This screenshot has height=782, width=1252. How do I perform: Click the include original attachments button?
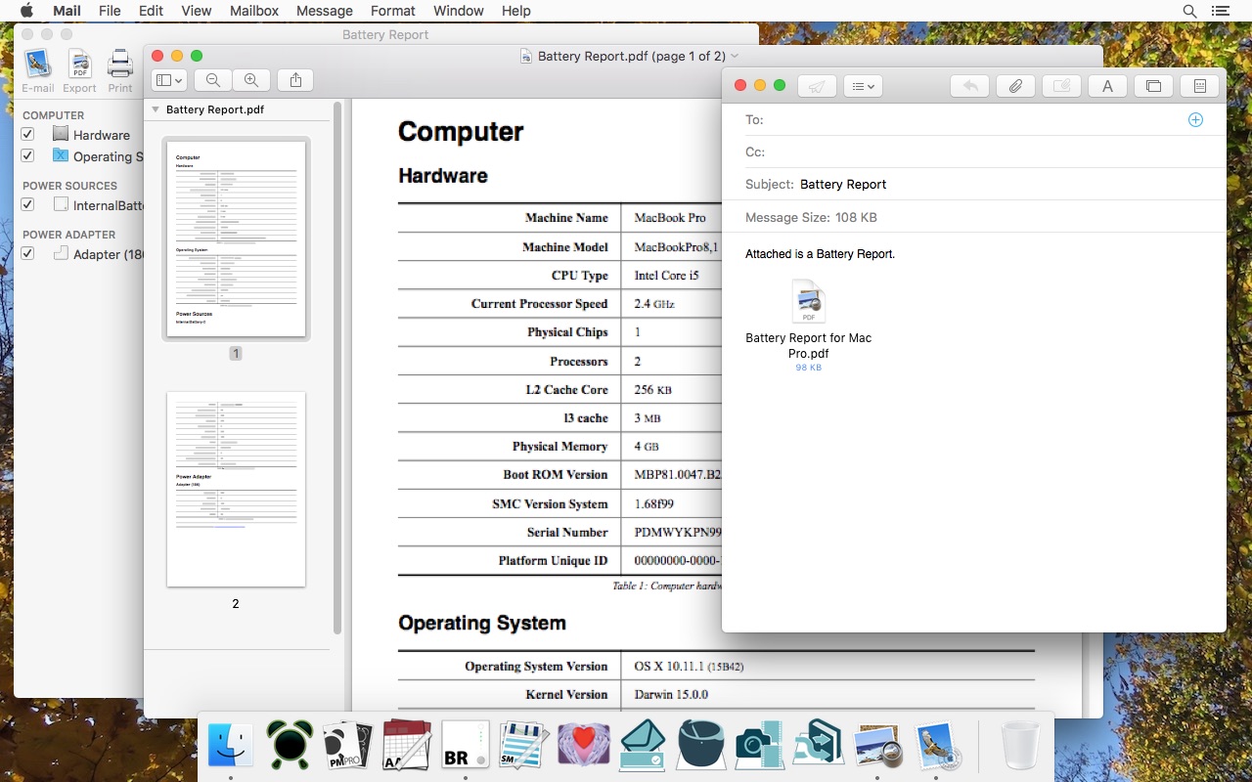click(1061, 86)
